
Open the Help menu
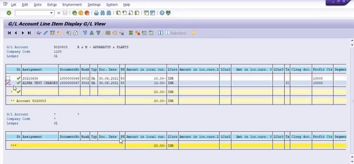[x=127, y=5]
